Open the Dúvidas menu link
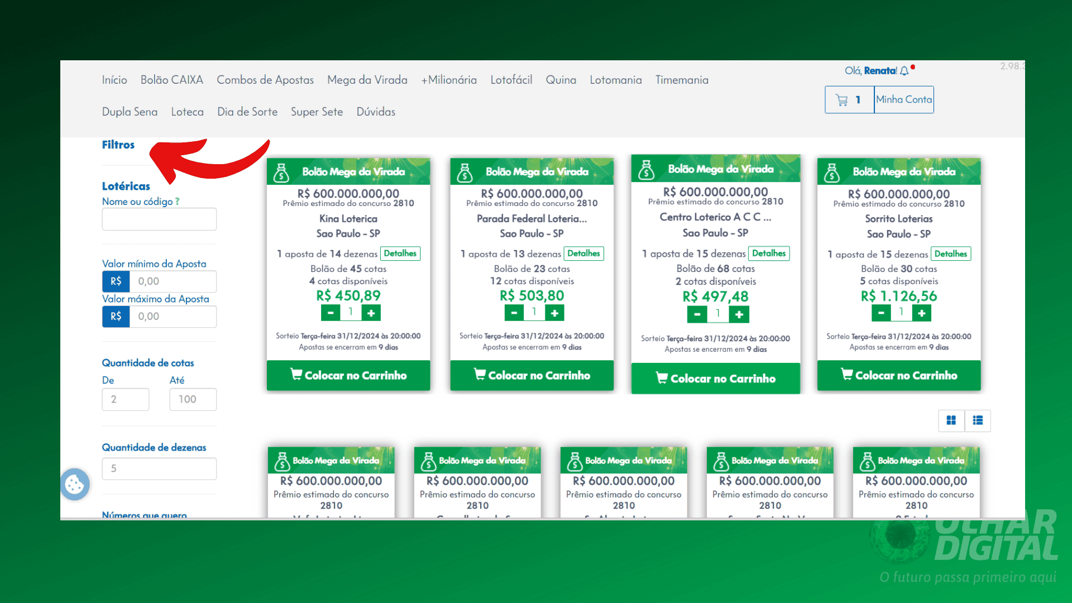 (376, 112)
